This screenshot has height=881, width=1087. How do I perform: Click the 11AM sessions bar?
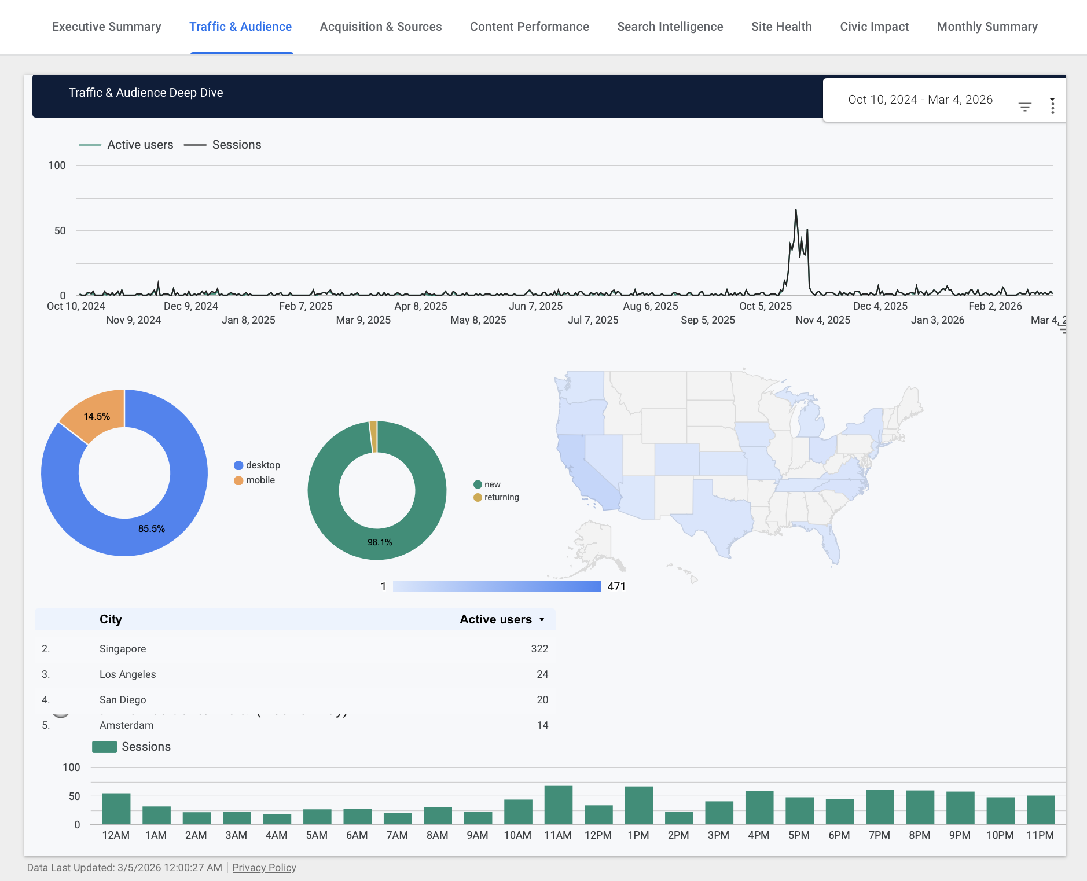558,805
